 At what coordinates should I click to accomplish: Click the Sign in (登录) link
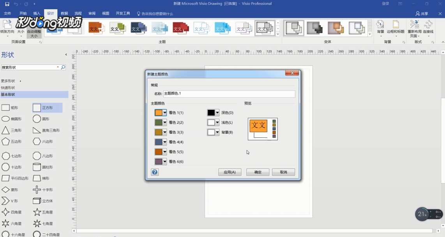coord(385,4)
